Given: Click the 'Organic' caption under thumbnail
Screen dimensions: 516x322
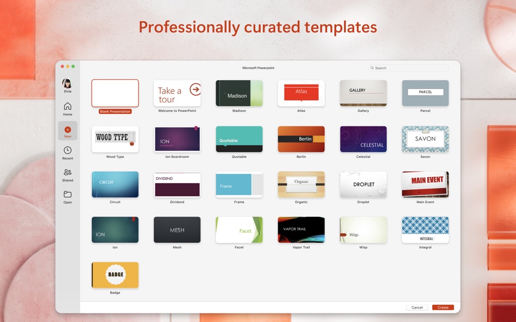Looking at the screenshot, I should pos(301,202).
